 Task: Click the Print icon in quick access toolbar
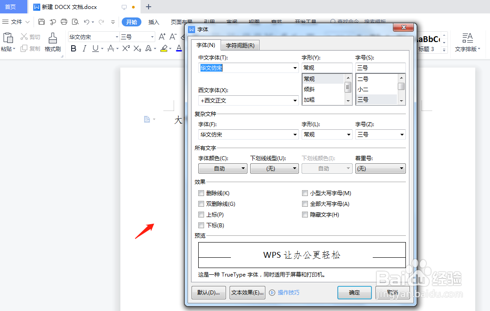pos(64,21)
